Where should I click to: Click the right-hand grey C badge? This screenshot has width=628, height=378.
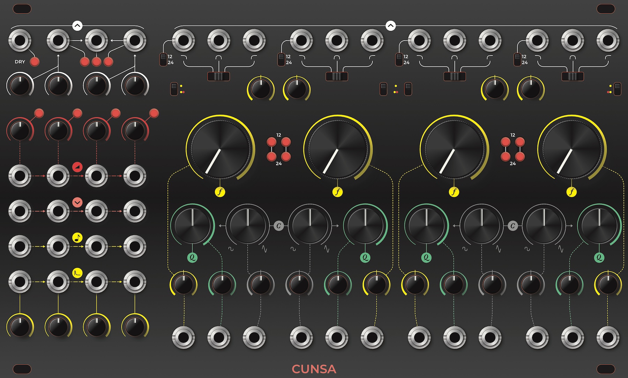[513, 226]
